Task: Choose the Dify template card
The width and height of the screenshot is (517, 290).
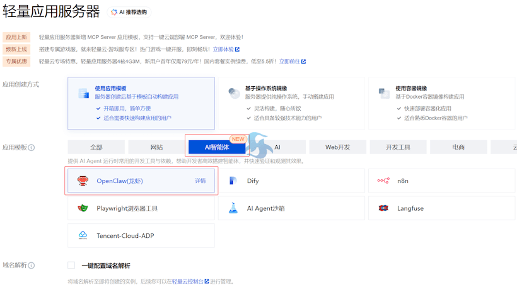Action: click(x=291, y=181)
